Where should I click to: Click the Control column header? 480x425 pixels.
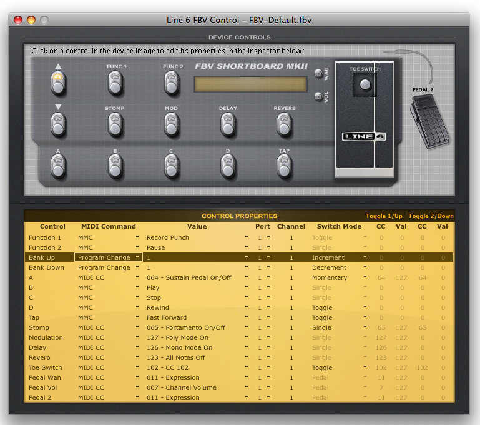click(x=52, y=226)
